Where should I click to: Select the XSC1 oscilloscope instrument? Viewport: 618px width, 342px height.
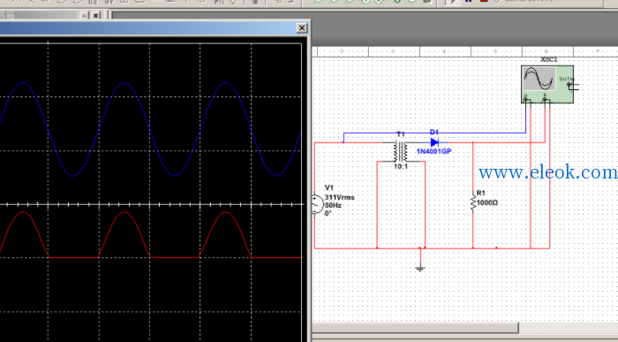[x=547, y=85]
